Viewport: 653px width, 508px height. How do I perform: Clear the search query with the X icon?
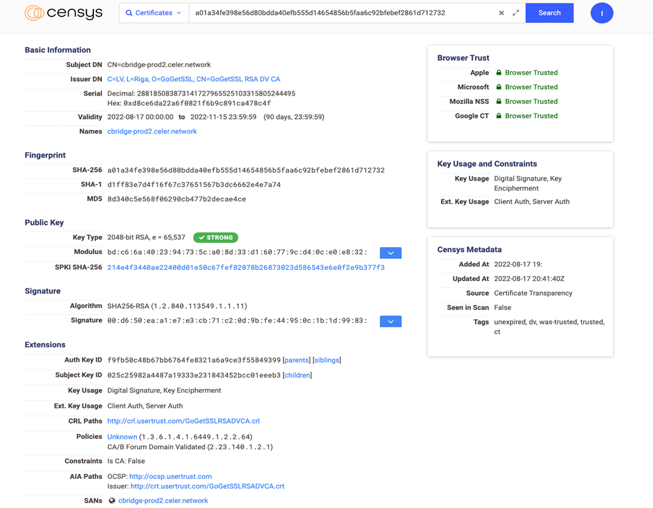click(x=501, y=13)
